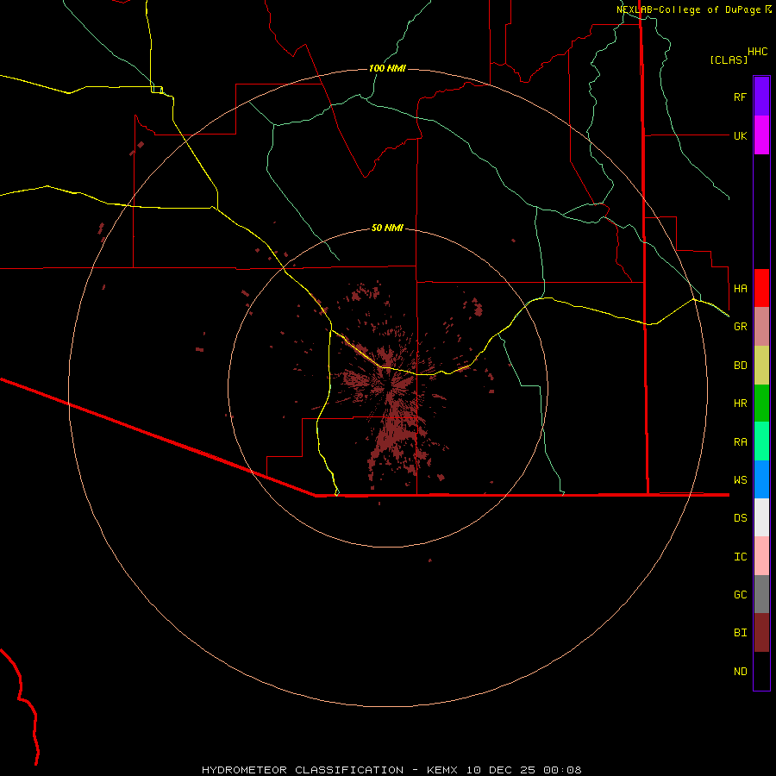Select the GC gray legend swatch
Image resolution: width=776 pixels, height=776 pixels.
point(761,594)
